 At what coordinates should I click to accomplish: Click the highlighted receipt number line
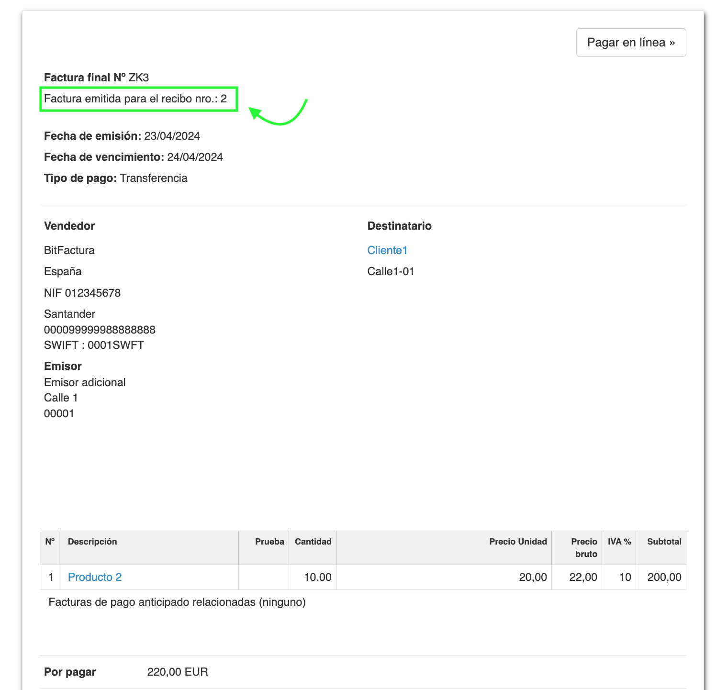pos(135,99)
